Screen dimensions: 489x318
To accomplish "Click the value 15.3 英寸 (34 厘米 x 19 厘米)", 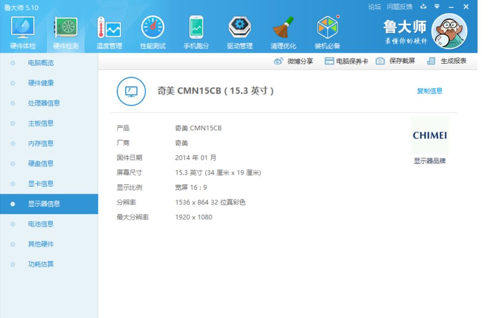I will pyautogui.click(x=218, y=172).
